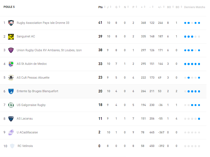Click AS St Aubin de Medoc logo
Viewport: 210px width, 157px height.
(x=11, y=64)
